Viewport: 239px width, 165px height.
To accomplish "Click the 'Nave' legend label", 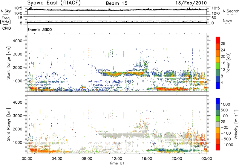I will 227,21.
